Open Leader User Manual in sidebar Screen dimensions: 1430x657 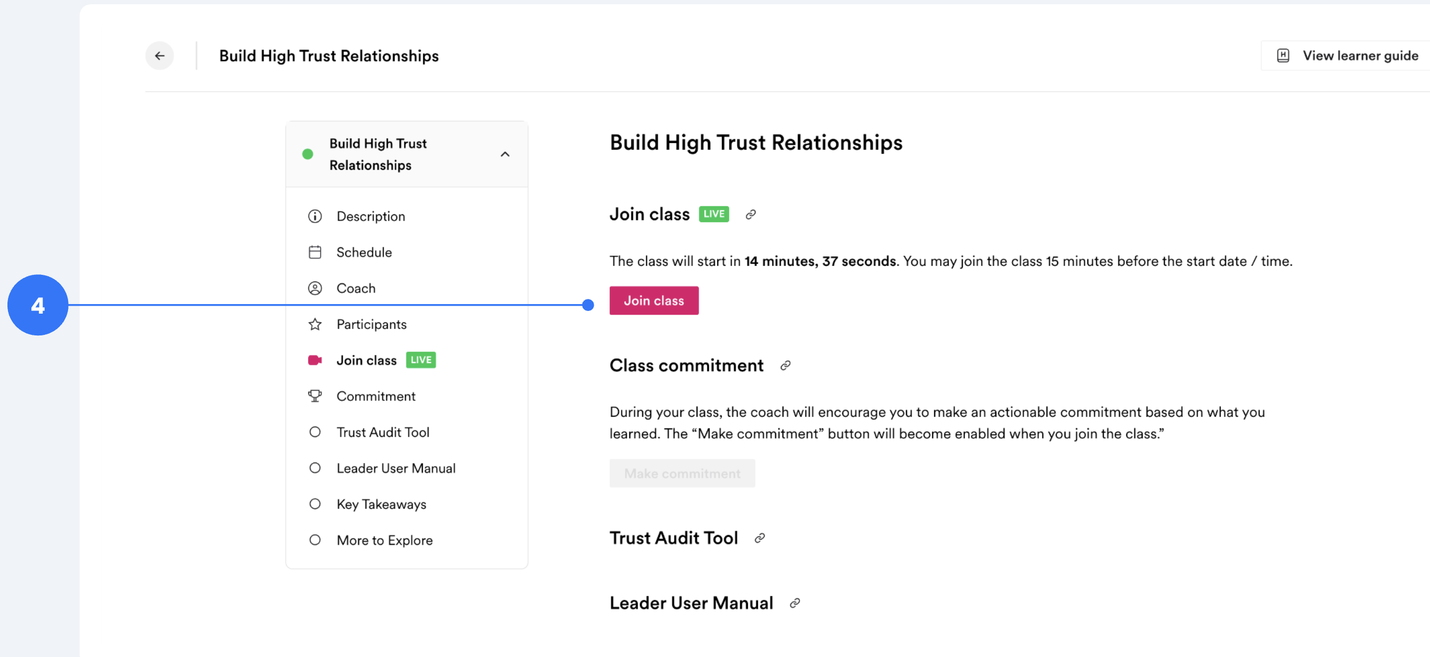396,468
